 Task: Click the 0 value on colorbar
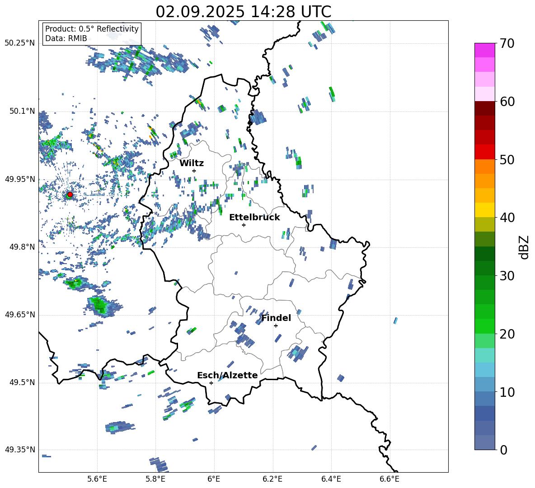coord(503,450)
